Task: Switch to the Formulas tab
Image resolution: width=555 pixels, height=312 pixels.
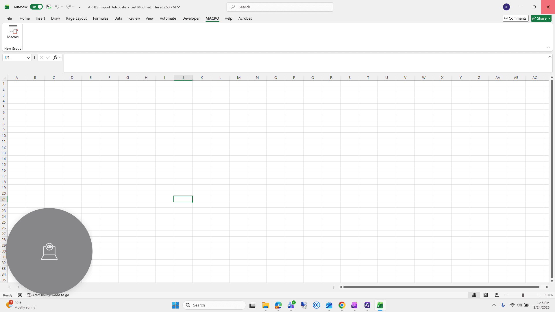Action: [101, 18]
